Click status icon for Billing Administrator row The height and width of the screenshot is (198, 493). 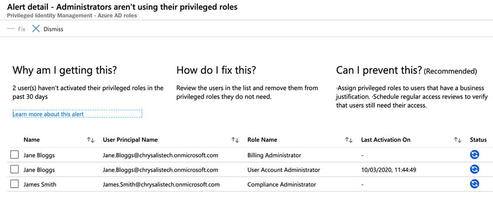point(474,155)
